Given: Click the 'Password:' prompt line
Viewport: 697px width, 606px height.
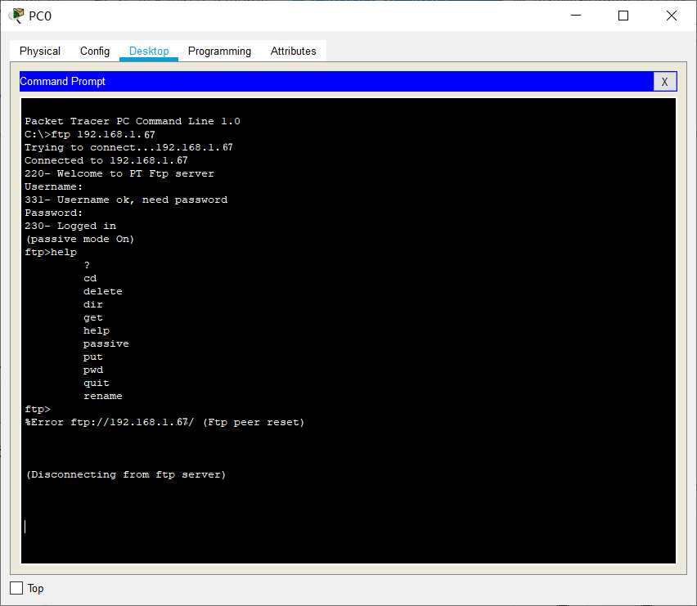Looking at the screenshot, I should 54,213.
